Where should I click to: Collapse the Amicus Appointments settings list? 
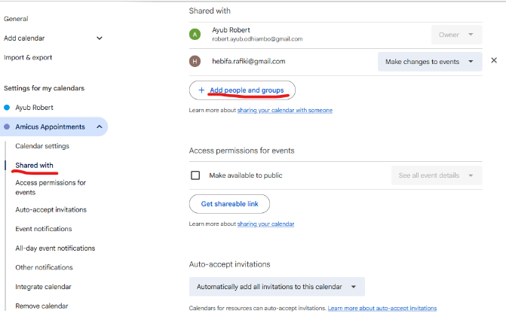pos(99,127)
